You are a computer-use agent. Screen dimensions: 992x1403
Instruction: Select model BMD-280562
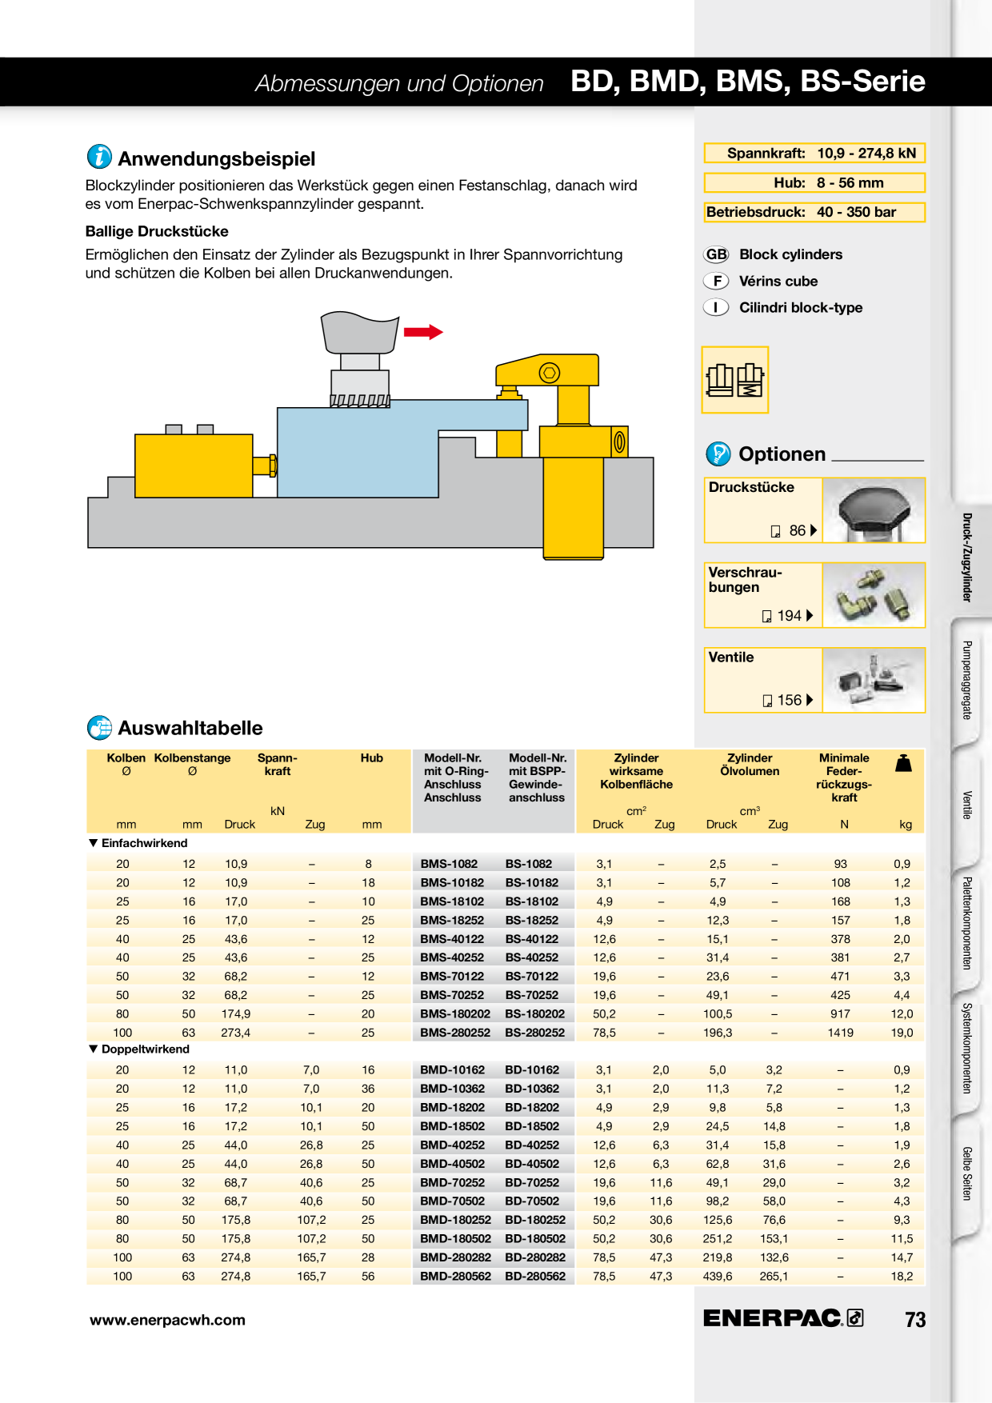455,1277
